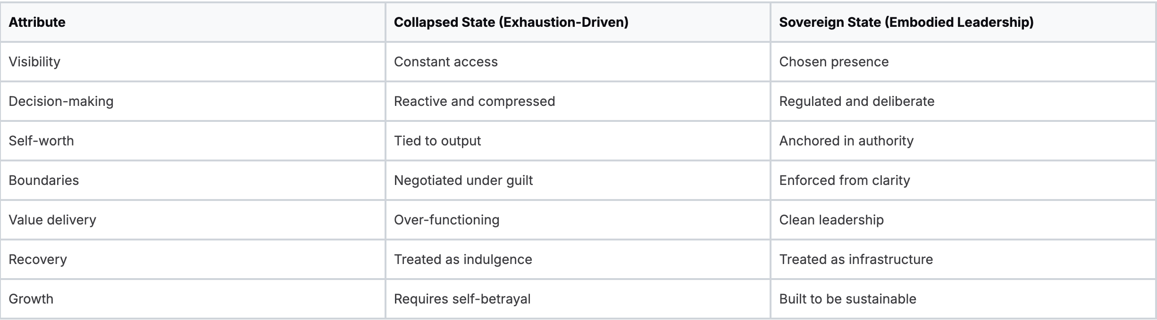
Task: Click the Sovereign State (Embodied Leadership) header
Action: click(906, 22)
